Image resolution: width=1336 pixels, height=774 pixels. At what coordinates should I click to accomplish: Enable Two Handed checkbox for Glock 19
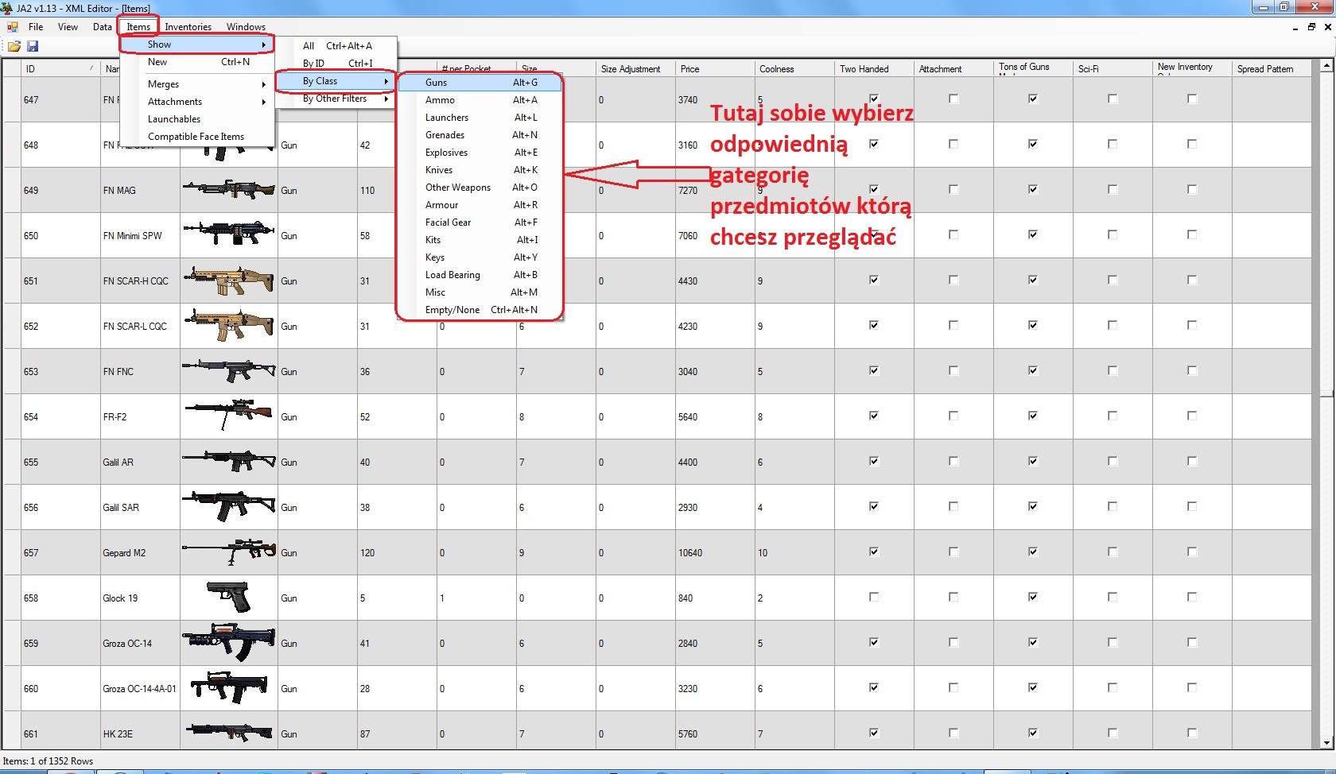[874, 597]
